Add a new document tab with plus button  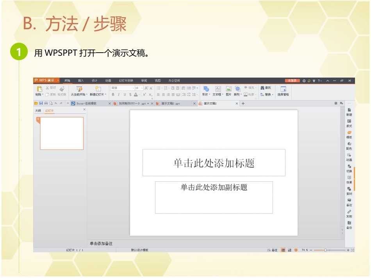tap(243, 103)
